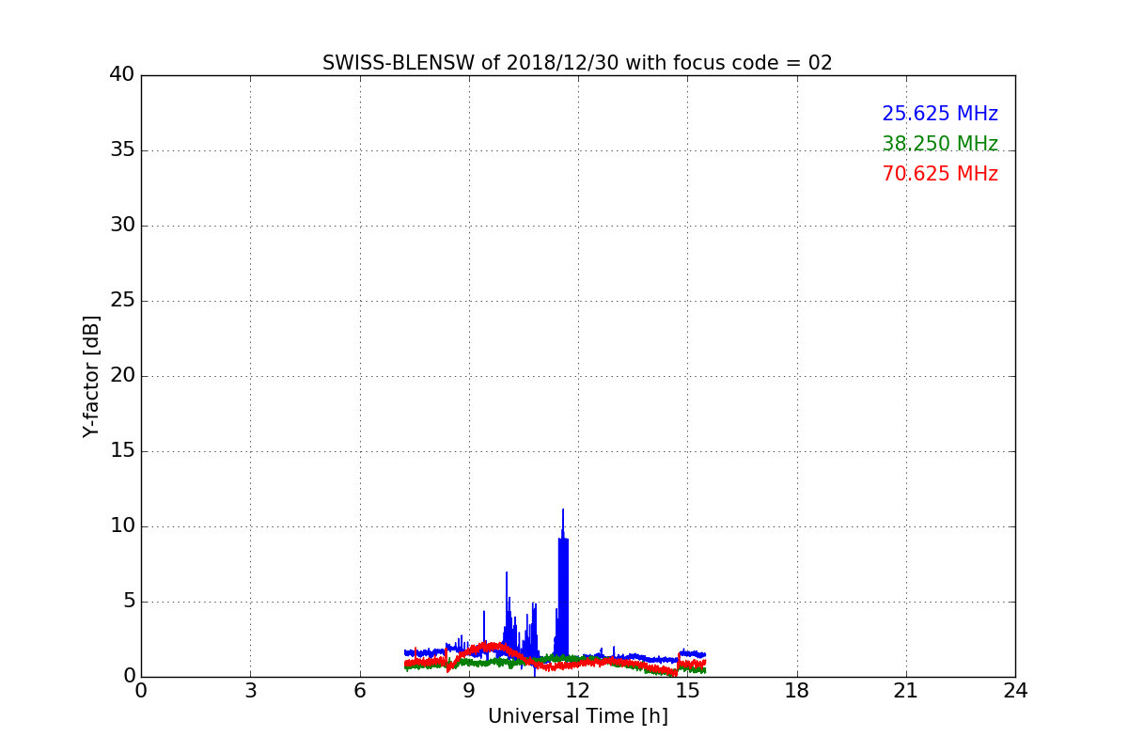Click the x-axis tick label 6
This screenshot has width=1128, height=752.
coord(359,691)
